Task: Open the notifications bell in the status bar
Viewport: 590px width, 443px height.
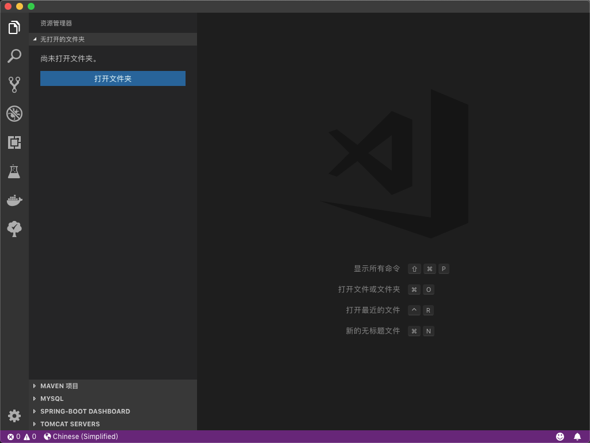Action: [x=577, y=437]
